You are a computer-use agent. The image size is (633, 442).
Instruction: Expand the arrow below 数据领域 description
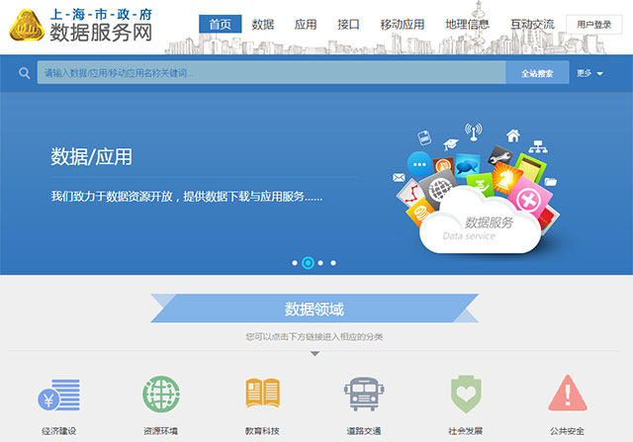[x=316, y=353]
